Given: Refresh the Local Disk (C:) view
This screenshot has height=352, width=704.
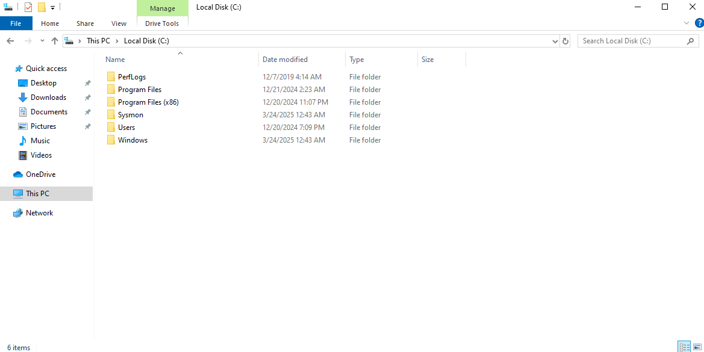Looking at the screenshot, I should [x=565, y=41].
